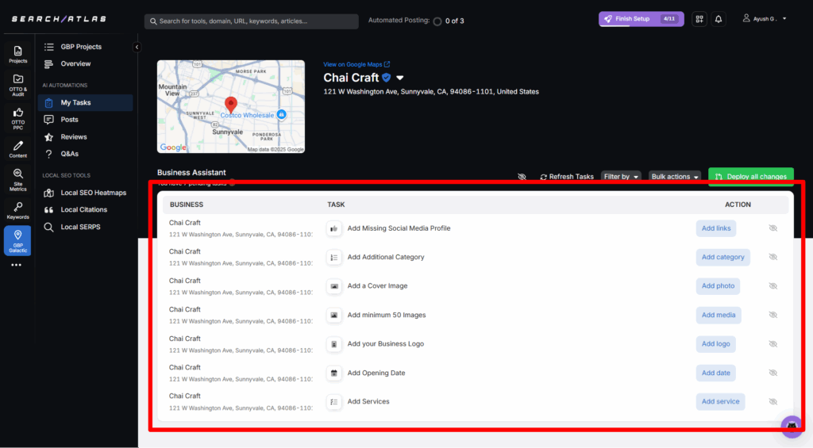Toggle Automated Posting radio indicator
This screenshot has width=813, height=448.
pos(437,21)
